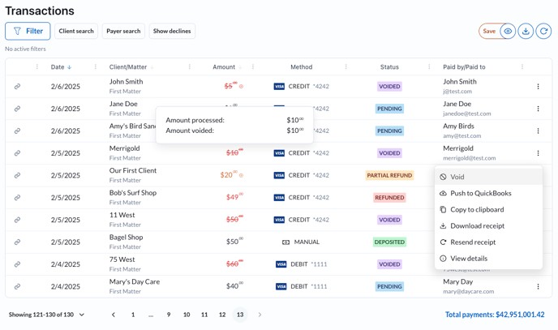Open three-dot menu for Mary Day transaction
Viewport: 558px width, 330px height.
tap(538, 286)
